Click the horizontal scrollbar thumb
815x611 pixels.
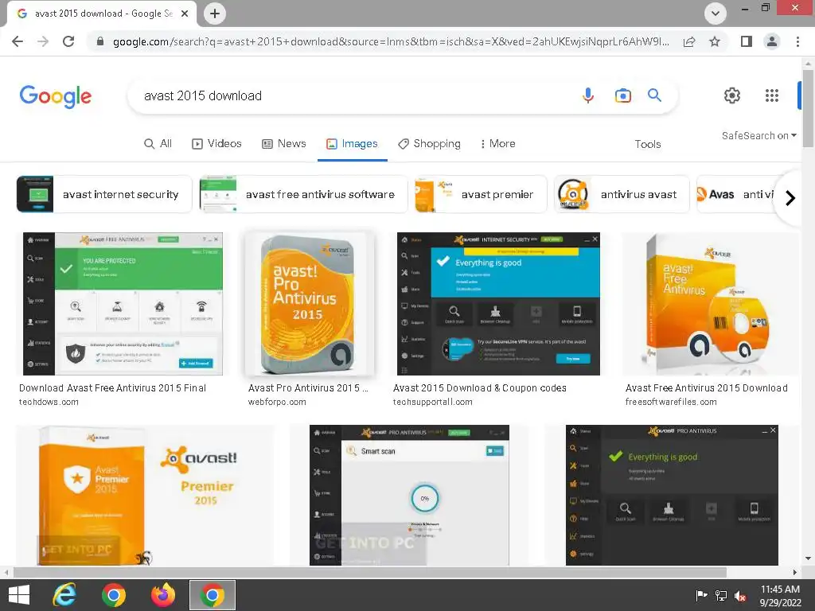point(369,572)
